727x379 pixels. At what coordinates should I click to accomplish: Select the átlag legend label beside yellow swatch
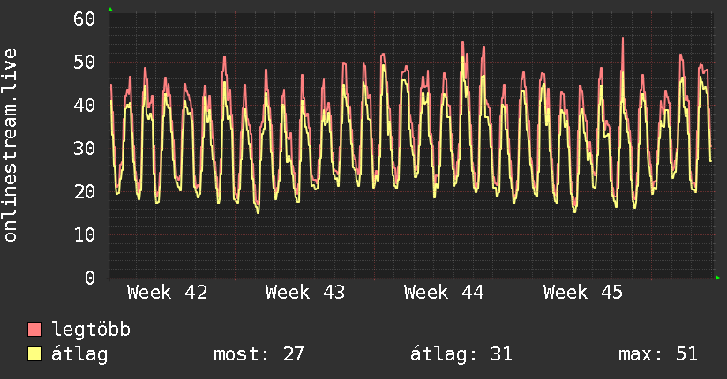80,354
